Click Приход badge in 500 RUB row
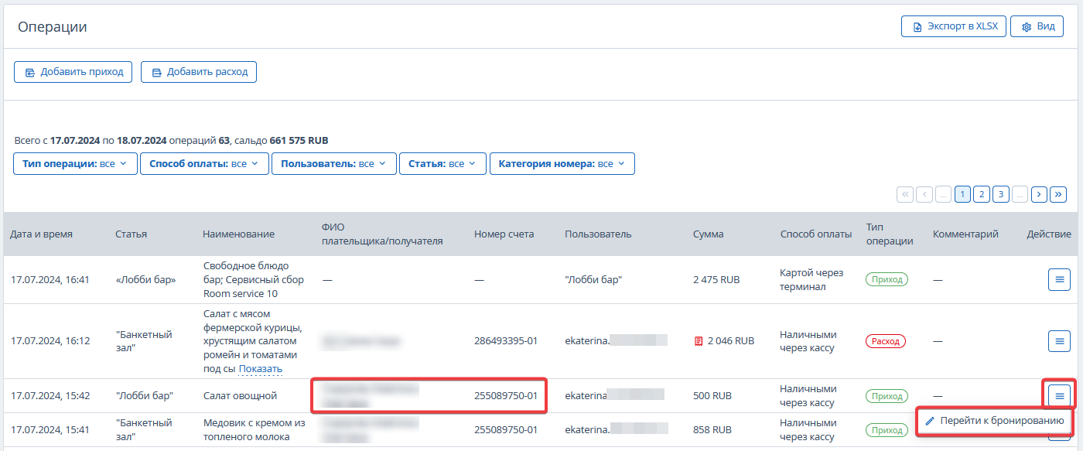The height and width of the screenshot is (451, 1083). (x=887, y=396)
